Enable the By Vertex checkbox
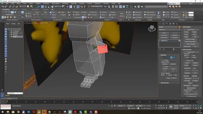Image resolution: width=203 pixels, height=114 pixels. pyautogui.click(x=162, y=60)
